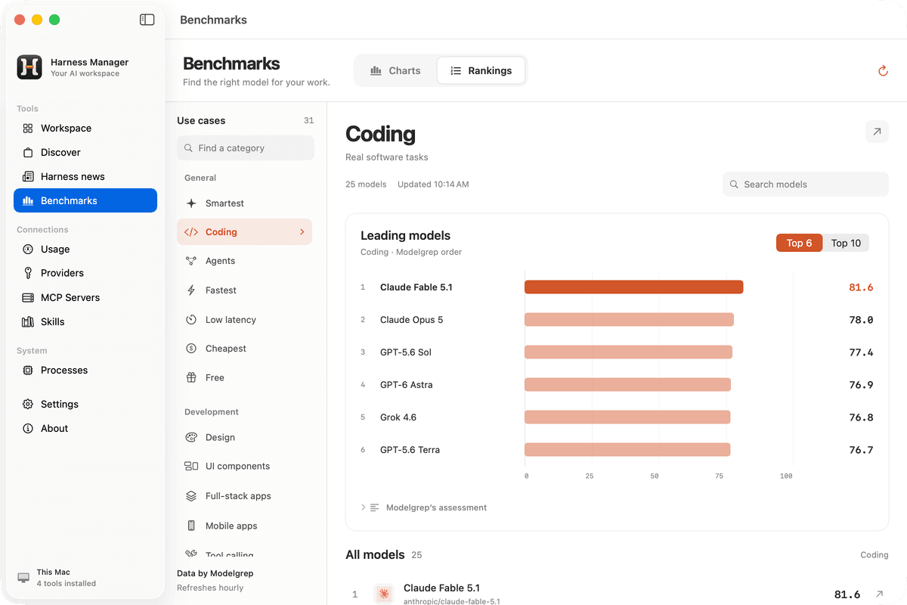This screenshot has width=907, height=605.
Task: Open Coding in external view arrow
Action: [x=877, y=132]
